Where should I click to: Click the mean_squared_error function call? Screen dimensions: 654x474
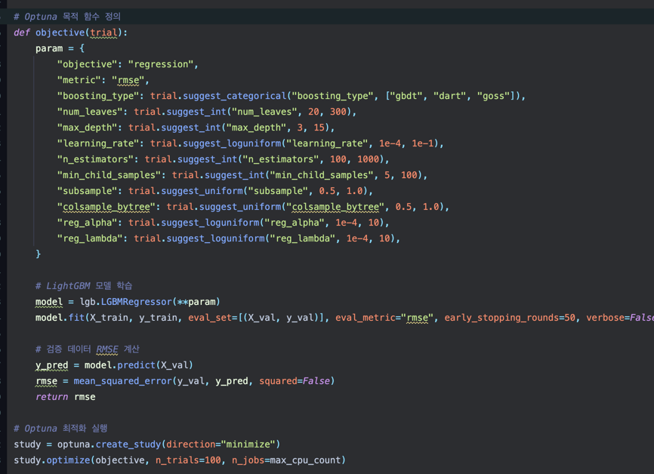click(x=122, y=381)
